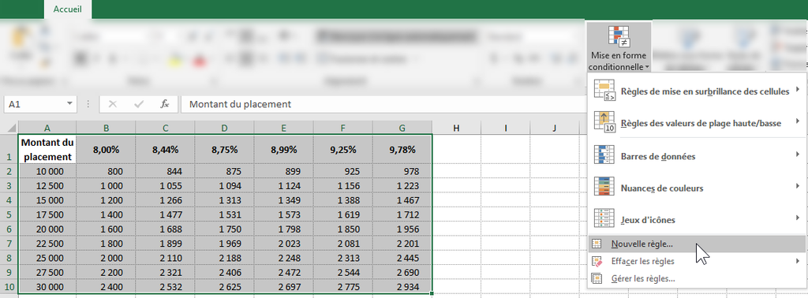Click cell containing 30 000
Viewport: 808px width, 298px height.
pyautogui.click(x=47, y=287)
